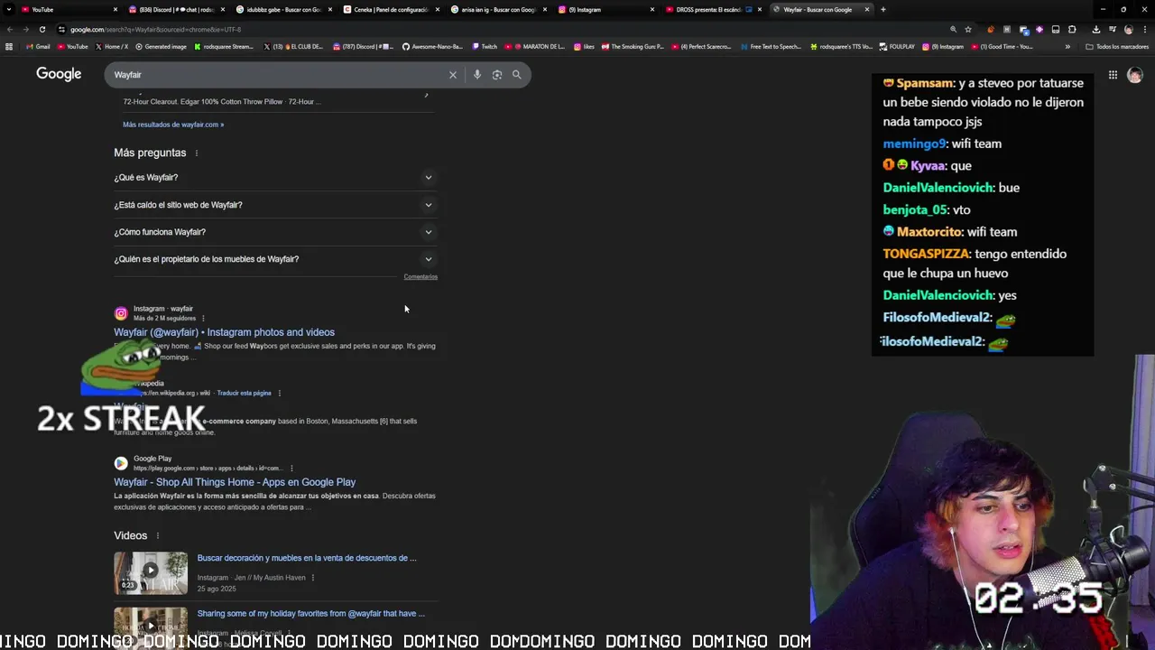Expand "¿Qué es Wayfair?" question
The width and height of the screenshot is (1155, 650).
[x=275, y=178]
